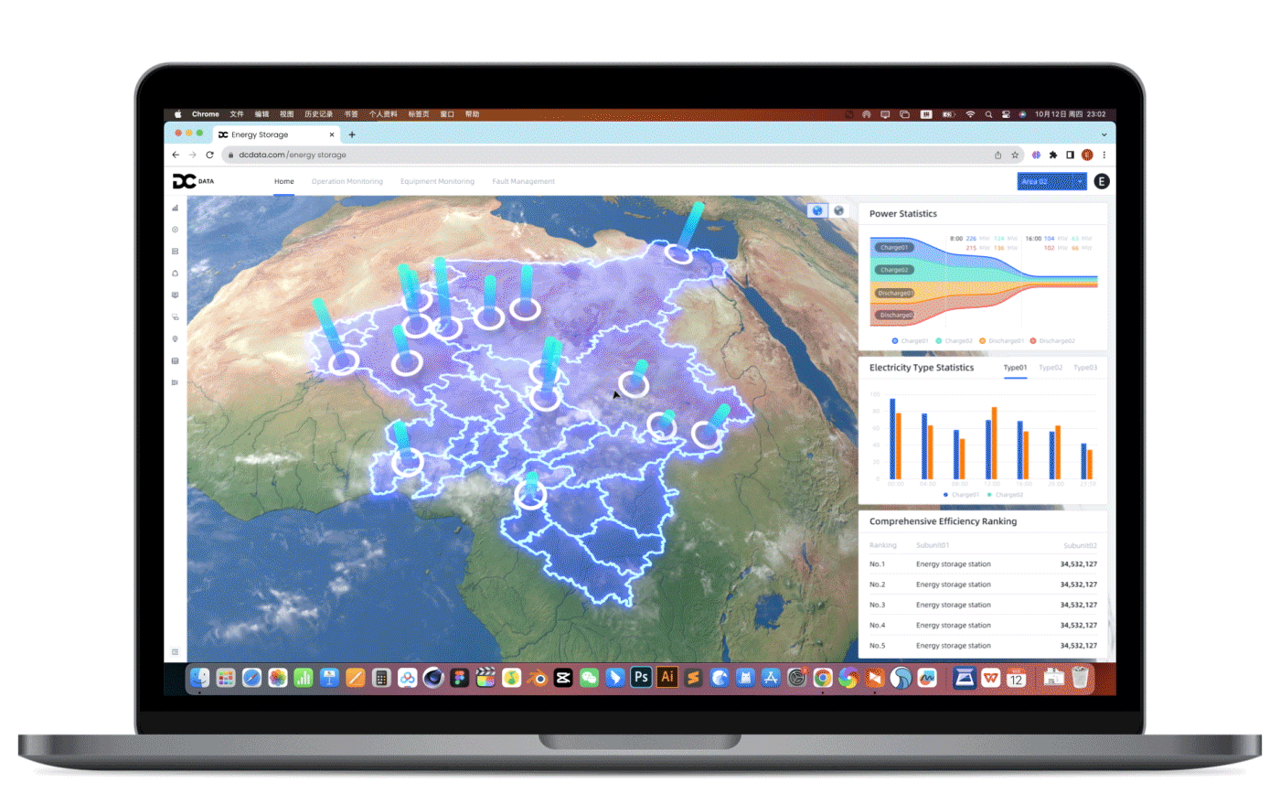Open the Chrome share icon in the address bar
The image size is (1280, 794).
click(998, 155)
